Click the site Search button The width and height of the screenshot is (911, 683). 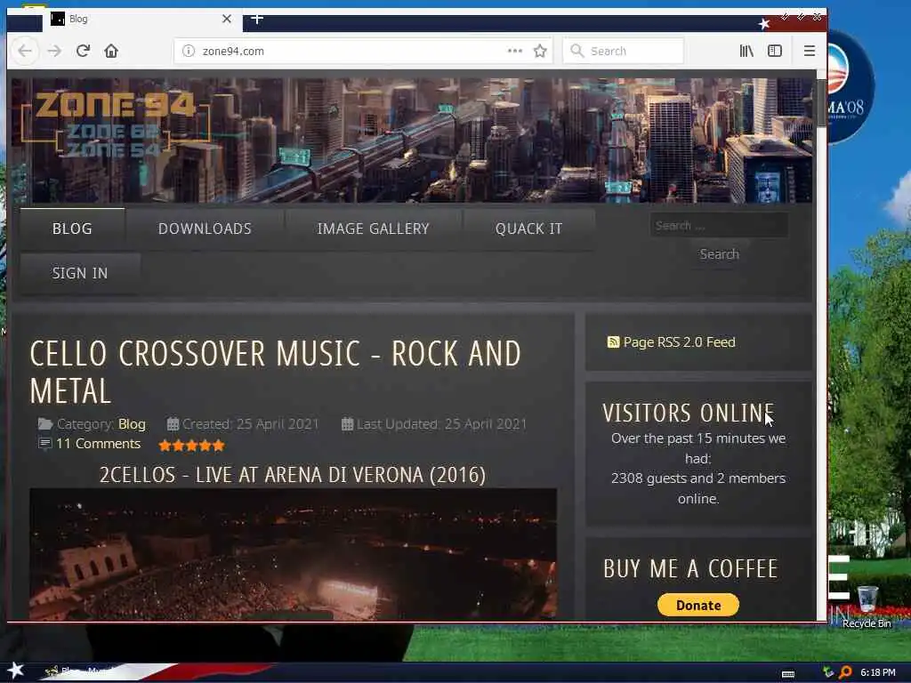point(719,254)
